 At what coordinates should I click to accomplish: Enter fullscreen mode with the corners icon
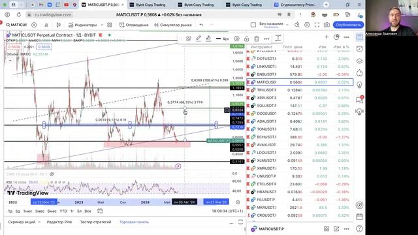point(317,25)
